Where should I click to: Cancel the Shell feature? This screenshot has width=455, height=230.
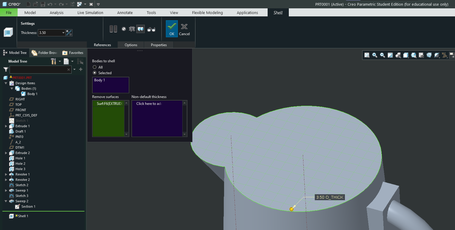click(184, 29)
